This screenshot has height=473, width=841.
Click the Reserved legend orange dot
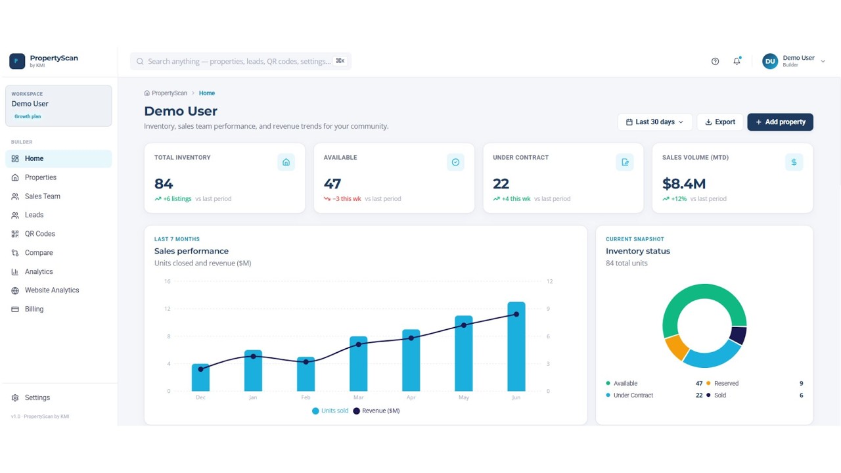708,383
